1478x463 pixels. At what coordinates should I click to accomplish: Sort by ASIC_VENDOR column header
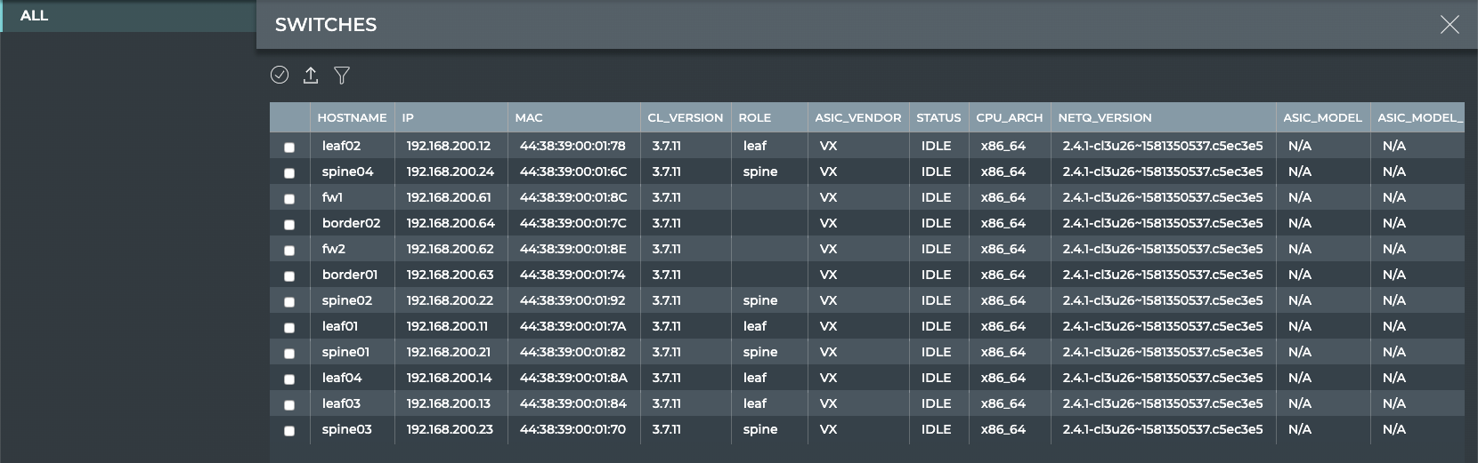[x=857, y=117]
